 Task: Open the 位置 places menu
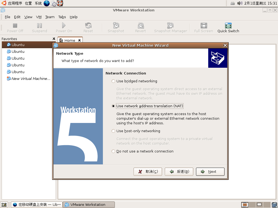(28, 3)
